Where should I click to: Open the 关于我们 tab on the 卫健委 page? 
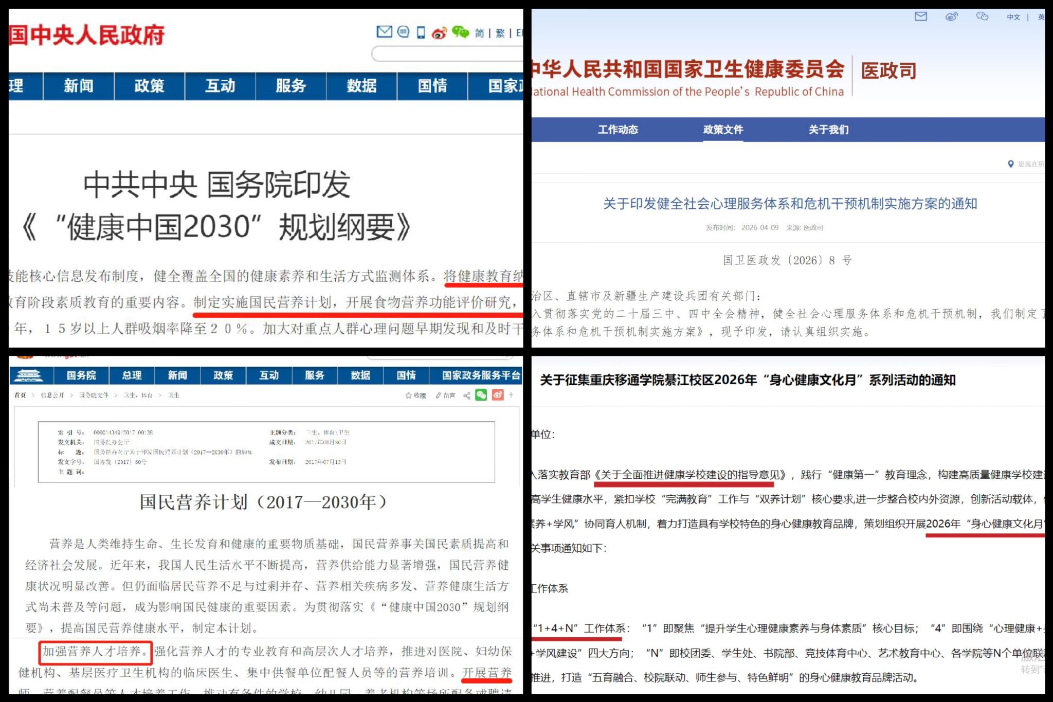coord(828,130)
